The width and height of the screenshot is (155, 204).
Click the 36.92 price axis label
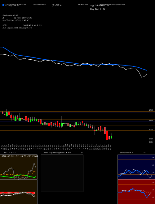[151, 130]
